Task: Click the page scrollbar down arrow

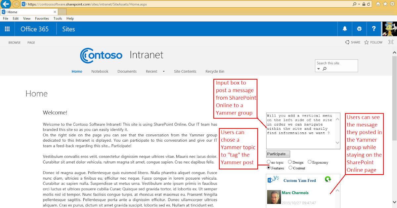Action: 394,202
